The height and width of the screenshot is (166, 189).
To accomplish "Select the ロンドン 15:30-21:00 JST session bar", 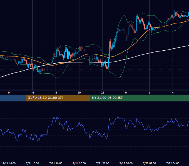I will point(58,98).
